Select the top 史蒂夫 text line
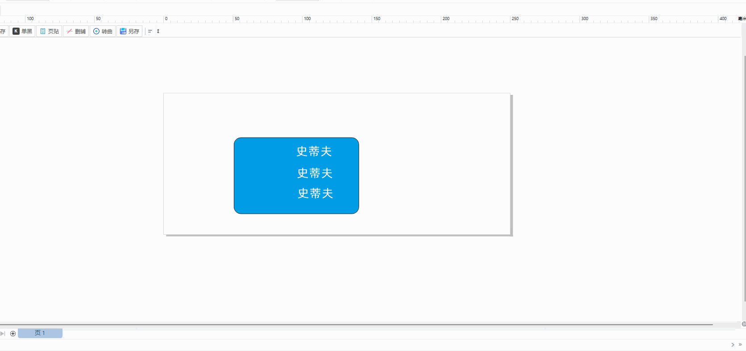The width and height of the screenshot is (746, 351). coord(314,151)
